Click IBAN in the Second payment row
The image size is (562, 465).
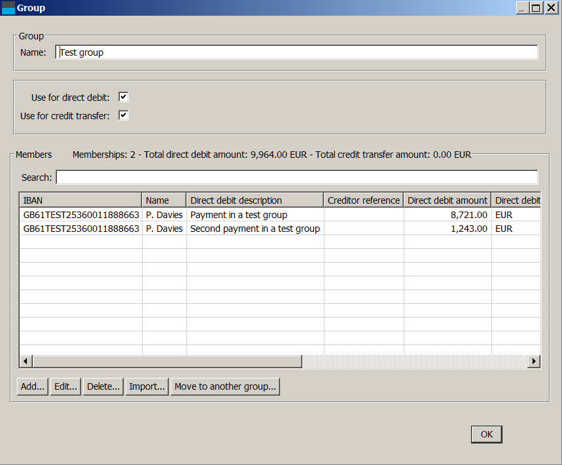point(81,229)
